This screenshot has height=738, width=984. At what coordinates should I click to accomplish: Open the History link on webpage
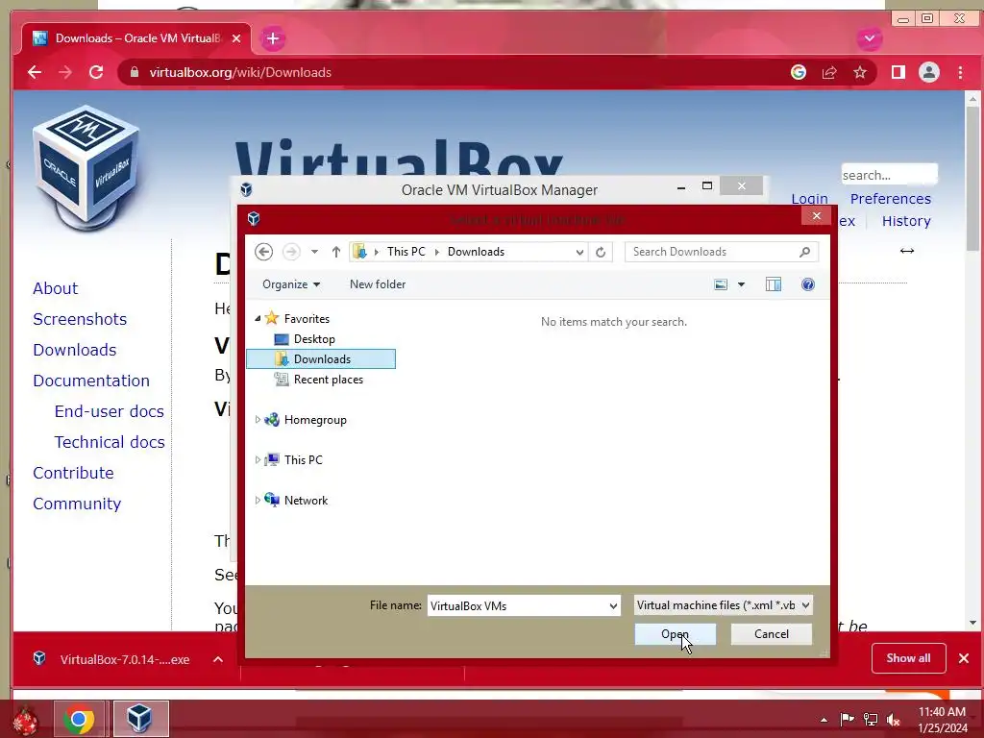click(906, 221)
